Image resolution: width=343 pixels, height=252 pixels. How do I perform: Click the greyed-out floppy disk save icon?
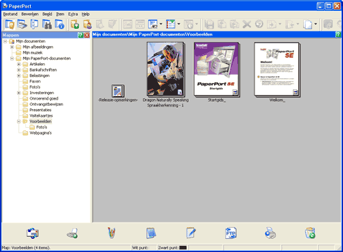click(209, 24)
